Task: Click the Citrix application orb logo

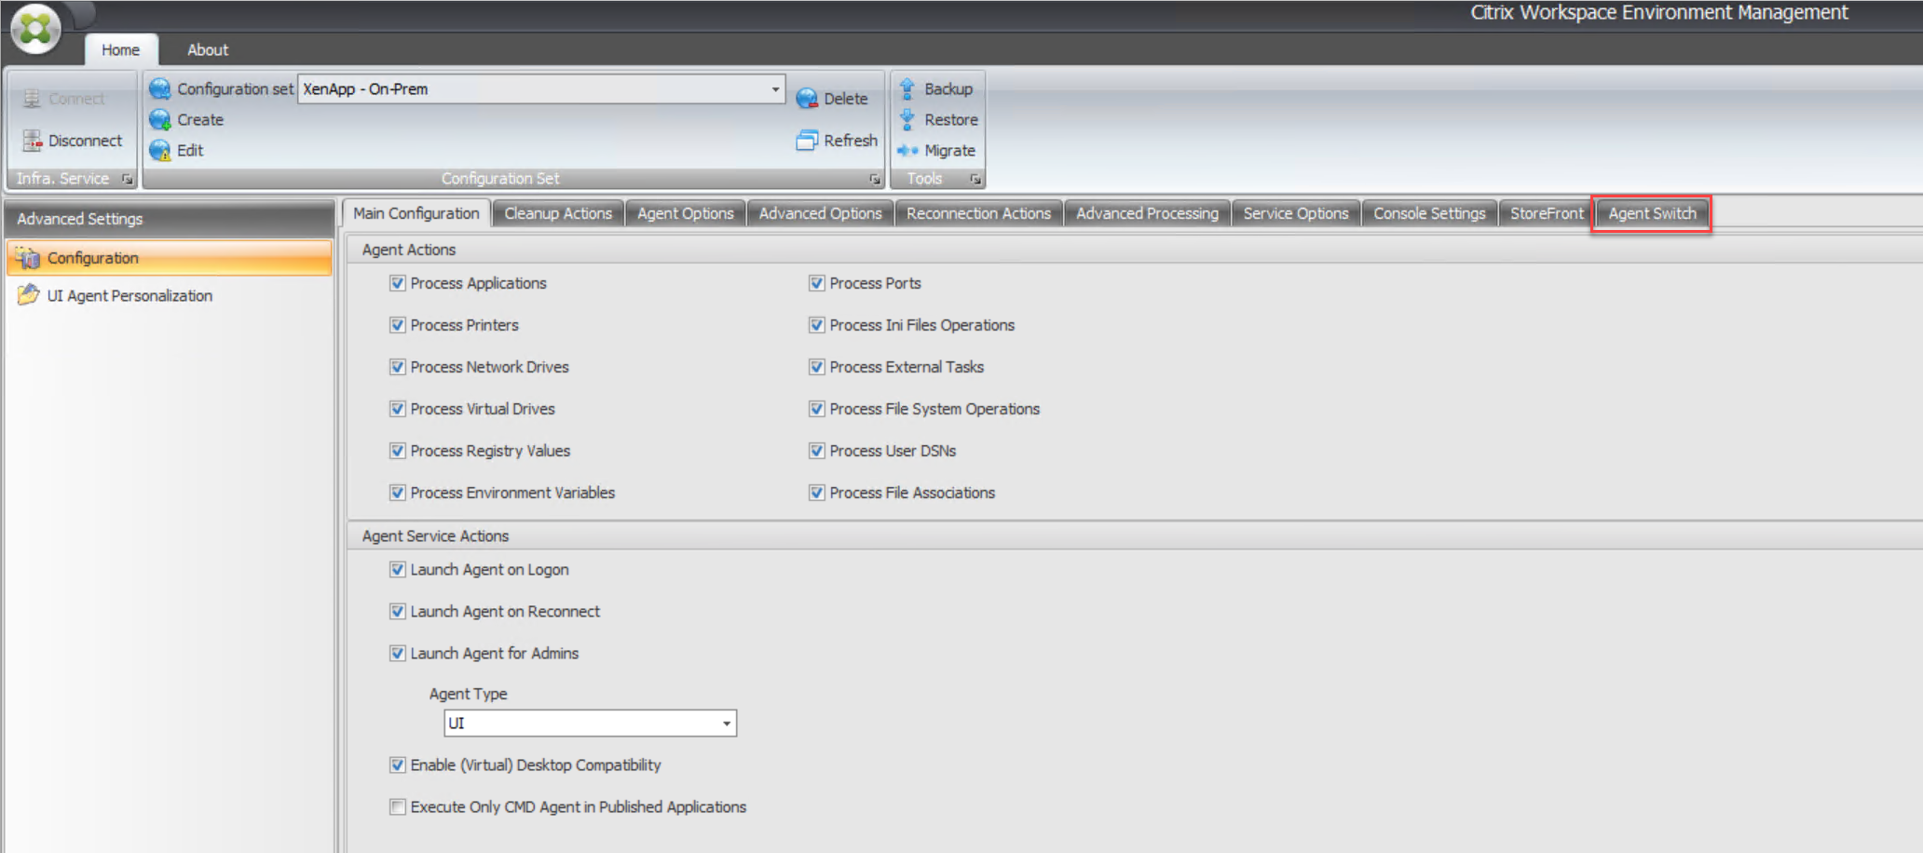Action: (x=35, y=28)
